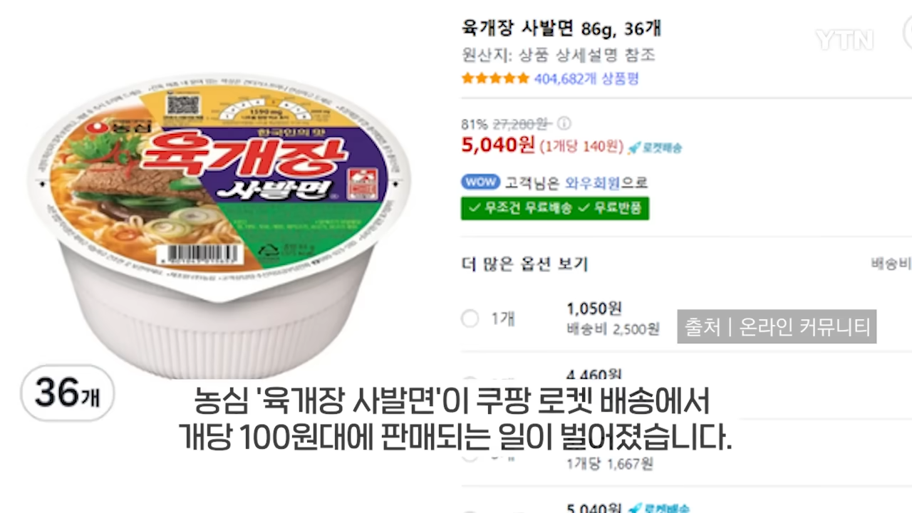This screenshot has width=912, height=513.
Task: Click the 출처 온라인 커뮤니티 source label
Action: pyautogui.click(x=777, y=327)
